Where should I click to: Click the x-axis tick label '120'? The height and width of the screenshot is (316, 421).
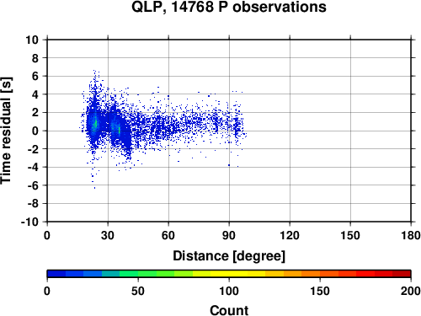290,235
